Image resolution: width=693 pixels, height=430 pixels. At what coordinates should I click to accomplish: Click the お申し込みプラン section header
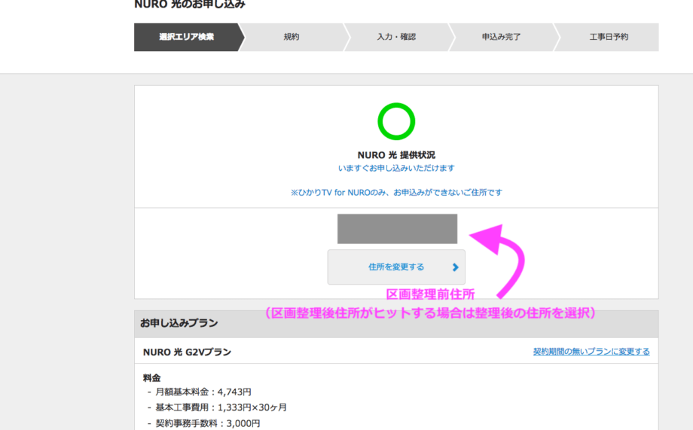point(179,323)
